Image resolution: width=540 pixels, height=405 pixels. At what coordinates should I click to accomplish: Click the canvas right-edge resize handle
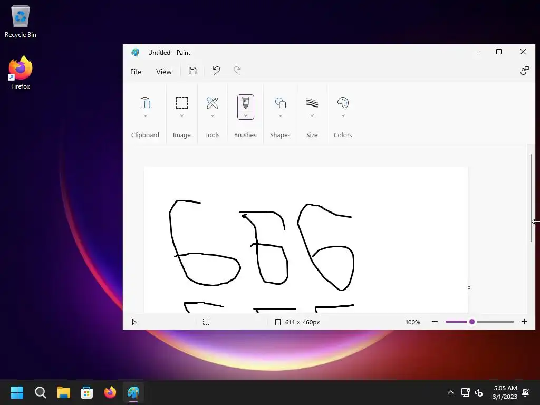point(469,287)
